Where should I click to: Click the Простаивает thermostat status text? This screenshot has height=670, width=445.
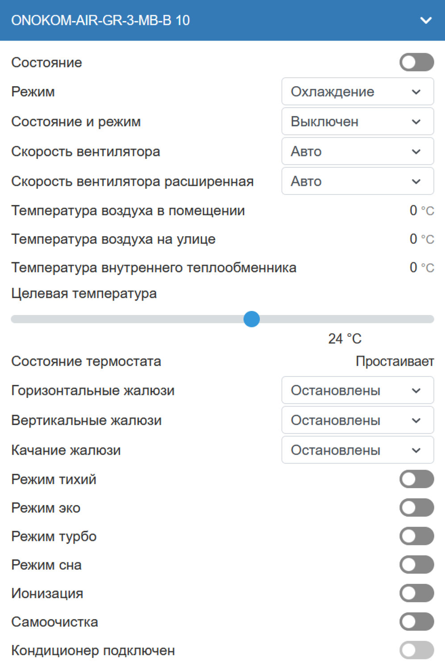pos(395,361)
